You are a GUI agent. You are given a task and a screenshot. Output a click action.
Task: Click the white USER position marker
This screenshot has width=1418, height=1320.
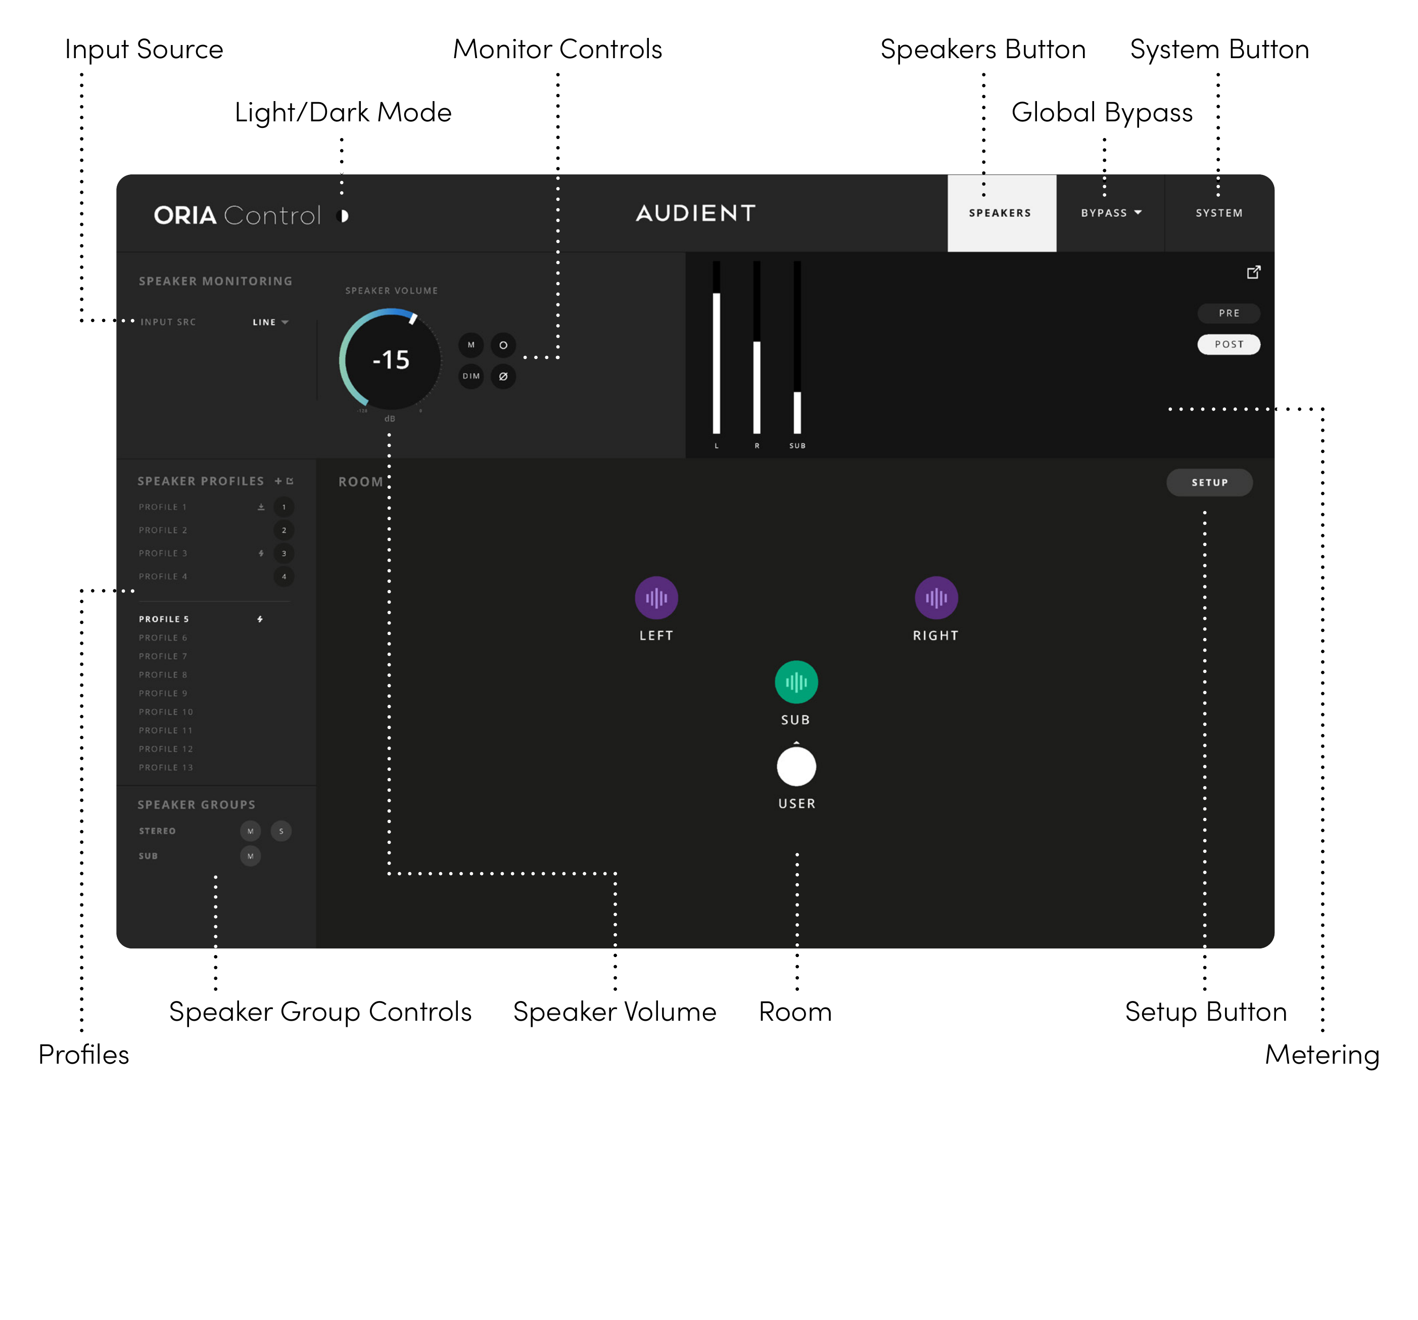tap(796, 766)
